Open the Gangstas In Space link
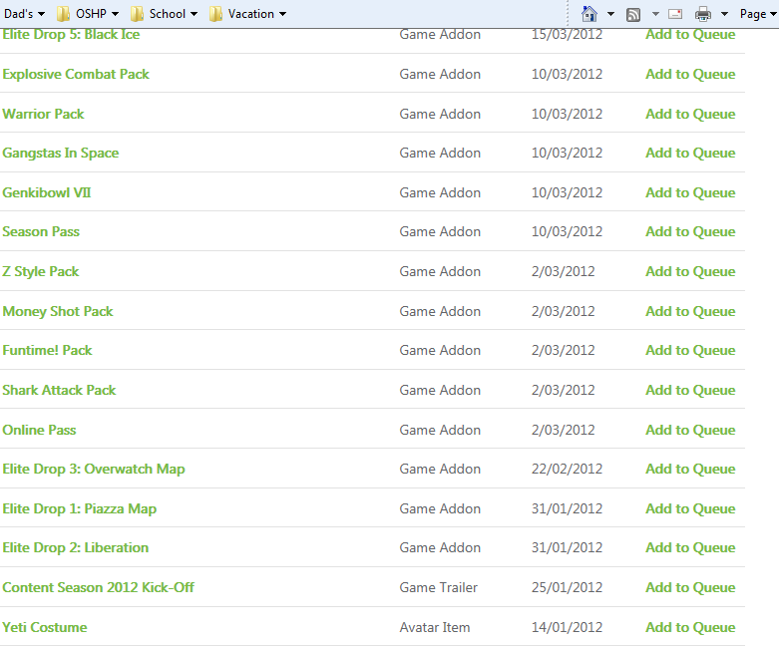779x647 pixels. 61,153
